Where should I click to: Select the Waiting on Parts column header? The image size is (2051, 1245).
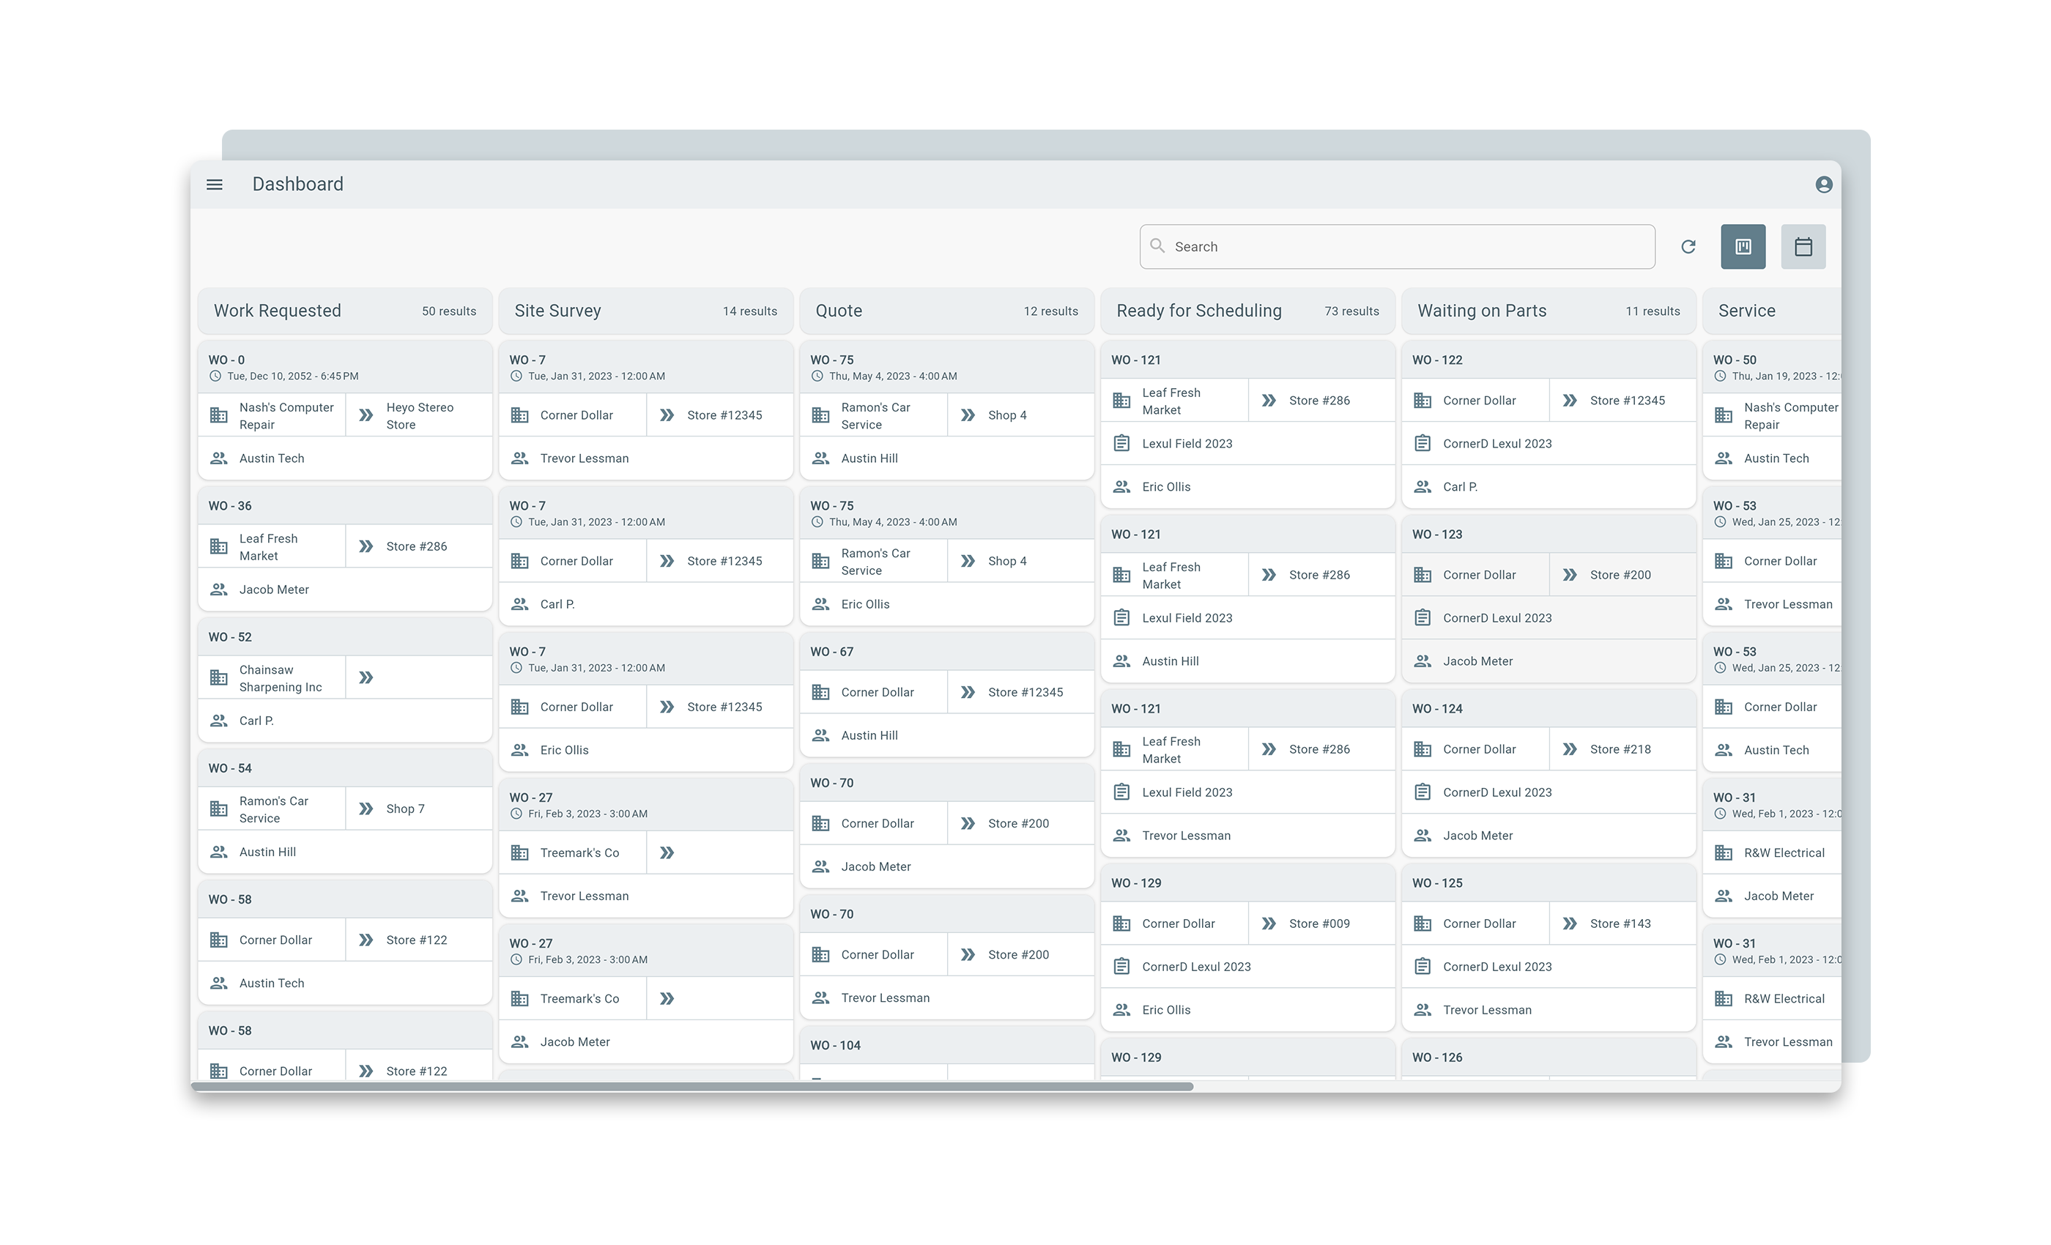pos(1482,311)
